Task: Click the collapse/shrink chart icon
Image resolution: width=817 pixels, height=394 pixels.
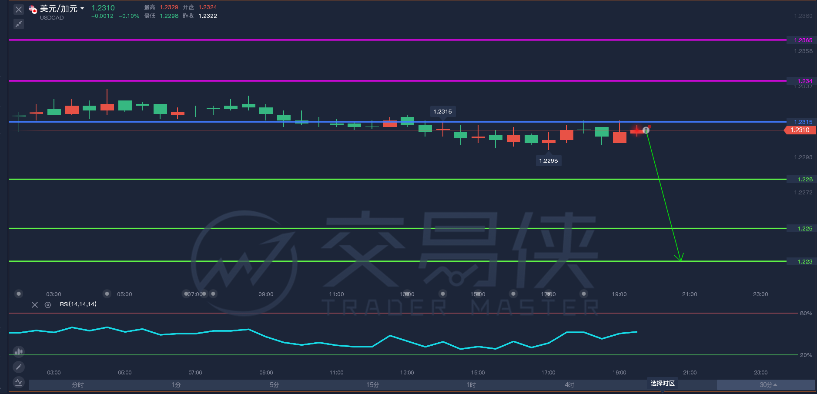Action: pos(18,24)
